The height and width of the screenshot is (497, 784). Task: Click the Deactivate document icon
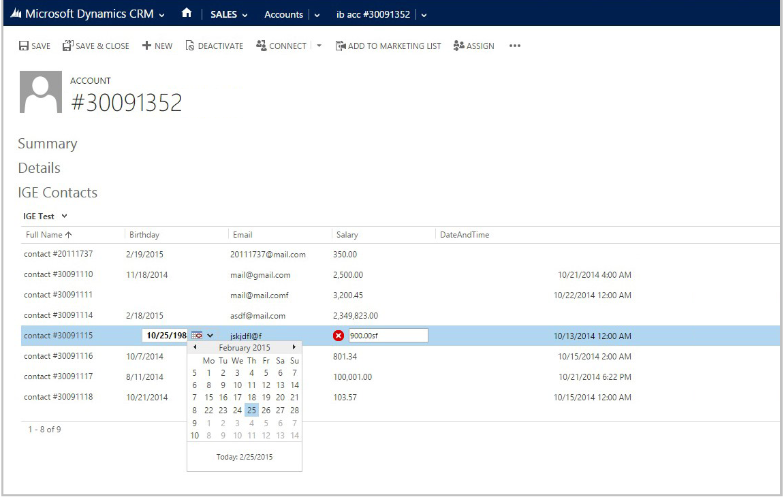(x=190, y=46)
